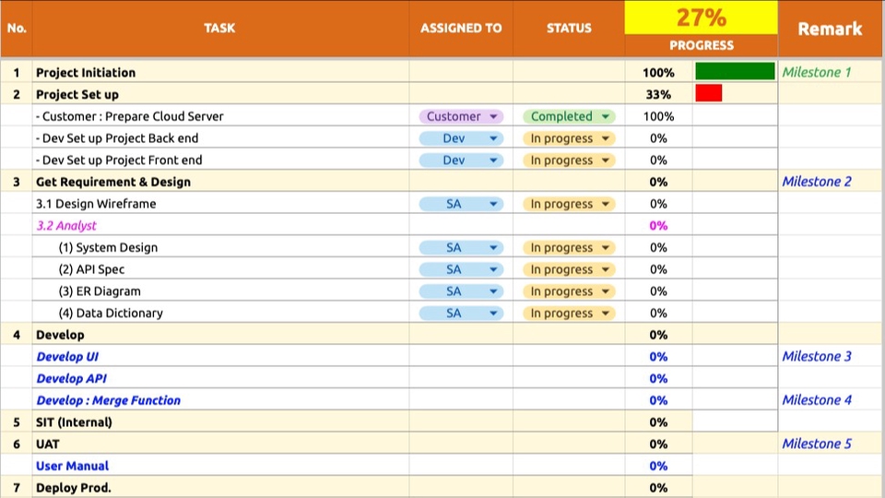Click the Milestone 1 remark cell
The image size is (885, 498).
coord(830,72)
